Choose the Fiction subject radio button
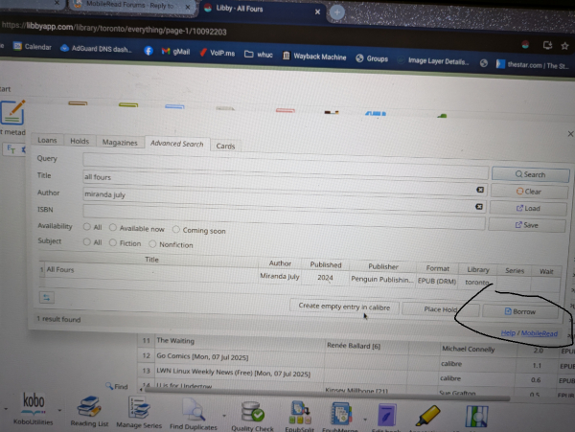This screenshot has height=432, width=575. (112, 242)
